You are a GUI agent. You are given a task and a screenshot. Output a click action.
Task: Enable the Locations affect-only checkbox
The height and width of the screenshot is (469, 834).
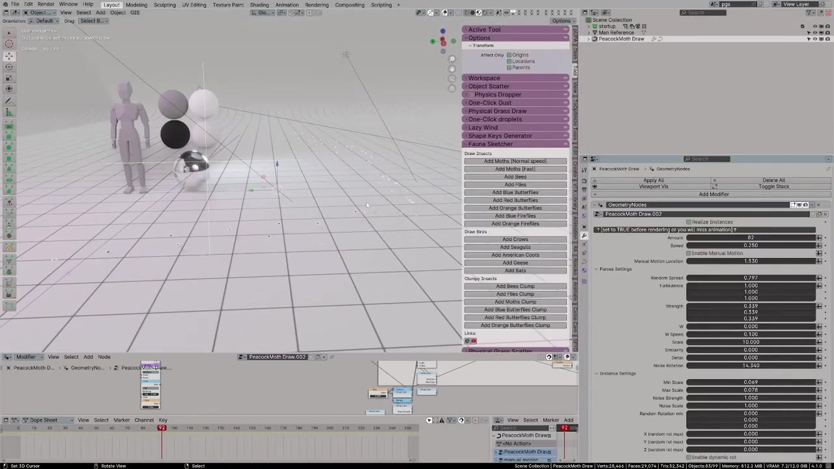pos(510,61)
